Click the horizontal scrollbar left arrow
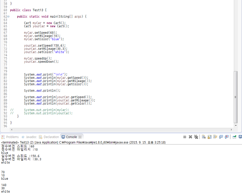Screen dimensions: 242x196 (x=12, y=130)
